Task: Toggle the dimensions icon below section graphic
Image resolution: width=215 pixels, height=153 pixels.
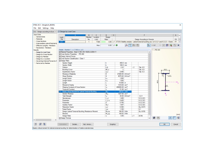Action: click(174, 118)
